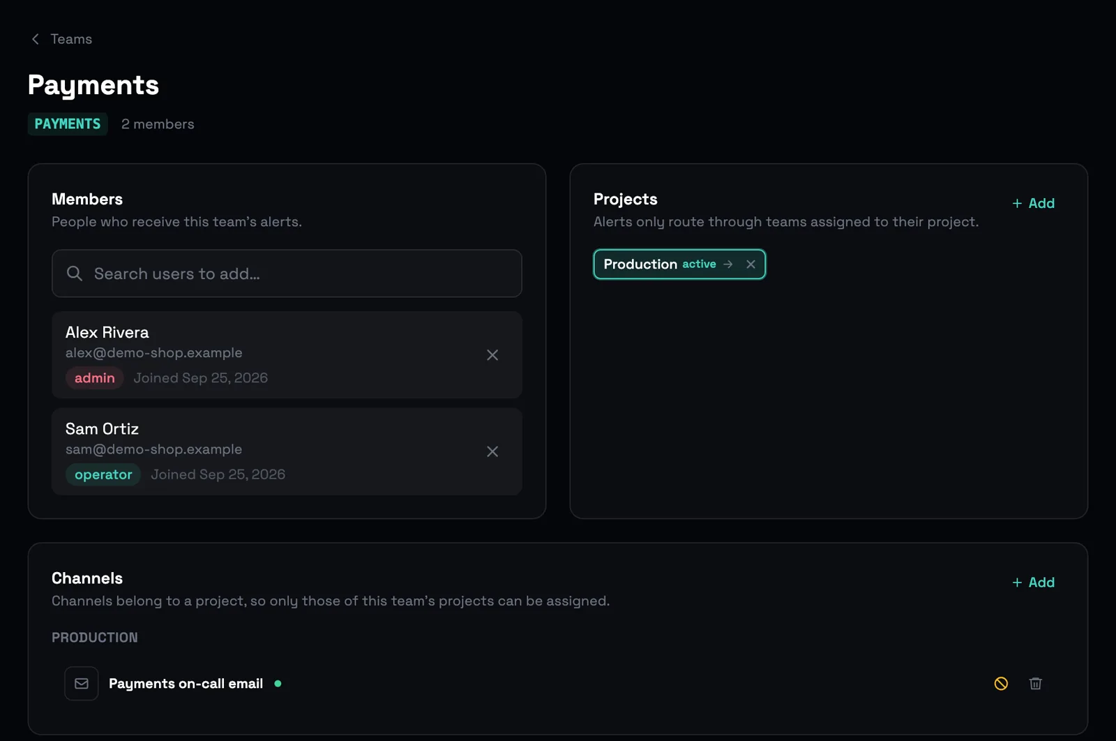The height and width of the screenshot is (741, 1116).
Task: Click the sam@demo-shop.example email
Action: pos(153,449)
